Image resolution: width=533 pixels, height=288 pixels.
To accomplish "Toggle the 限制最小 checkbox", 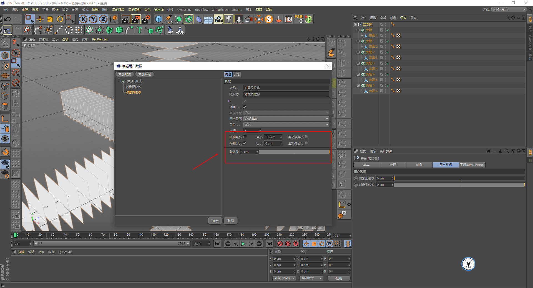I will [245, 137].
